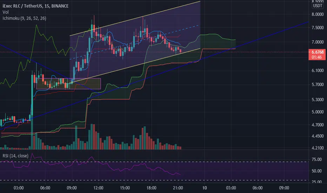
Task: Click the date label 10 on time axis
Action: tap(205, 188)
